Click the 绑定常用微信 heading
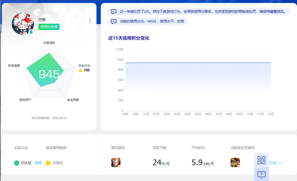 [x=56, y=148]
